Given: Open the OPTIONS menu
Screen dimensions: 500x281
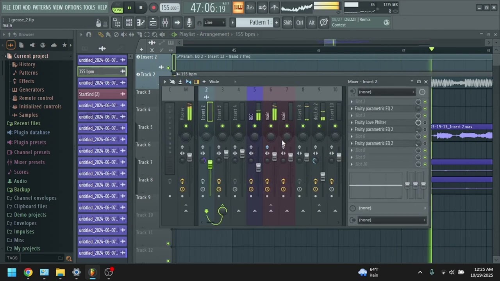Looking at the screenshot, I should tap(73, 7).
